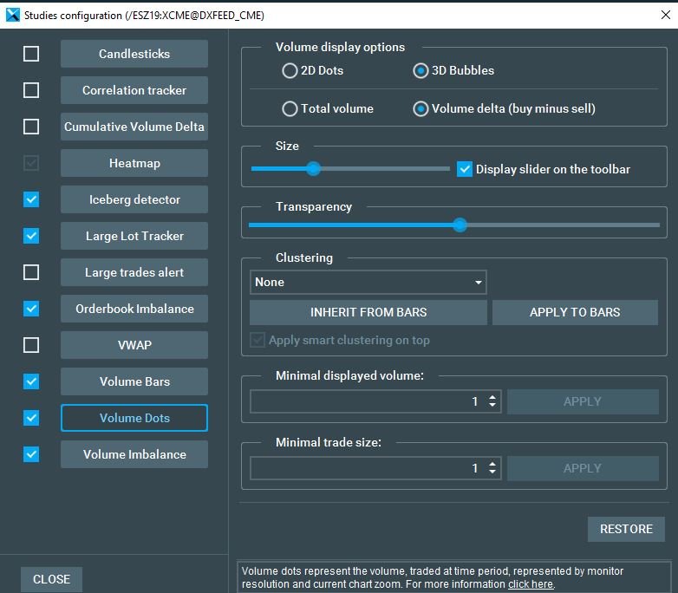Open the Heatmap study settings
This screenshot has height=593, width=678.
(x=134, y=163)
